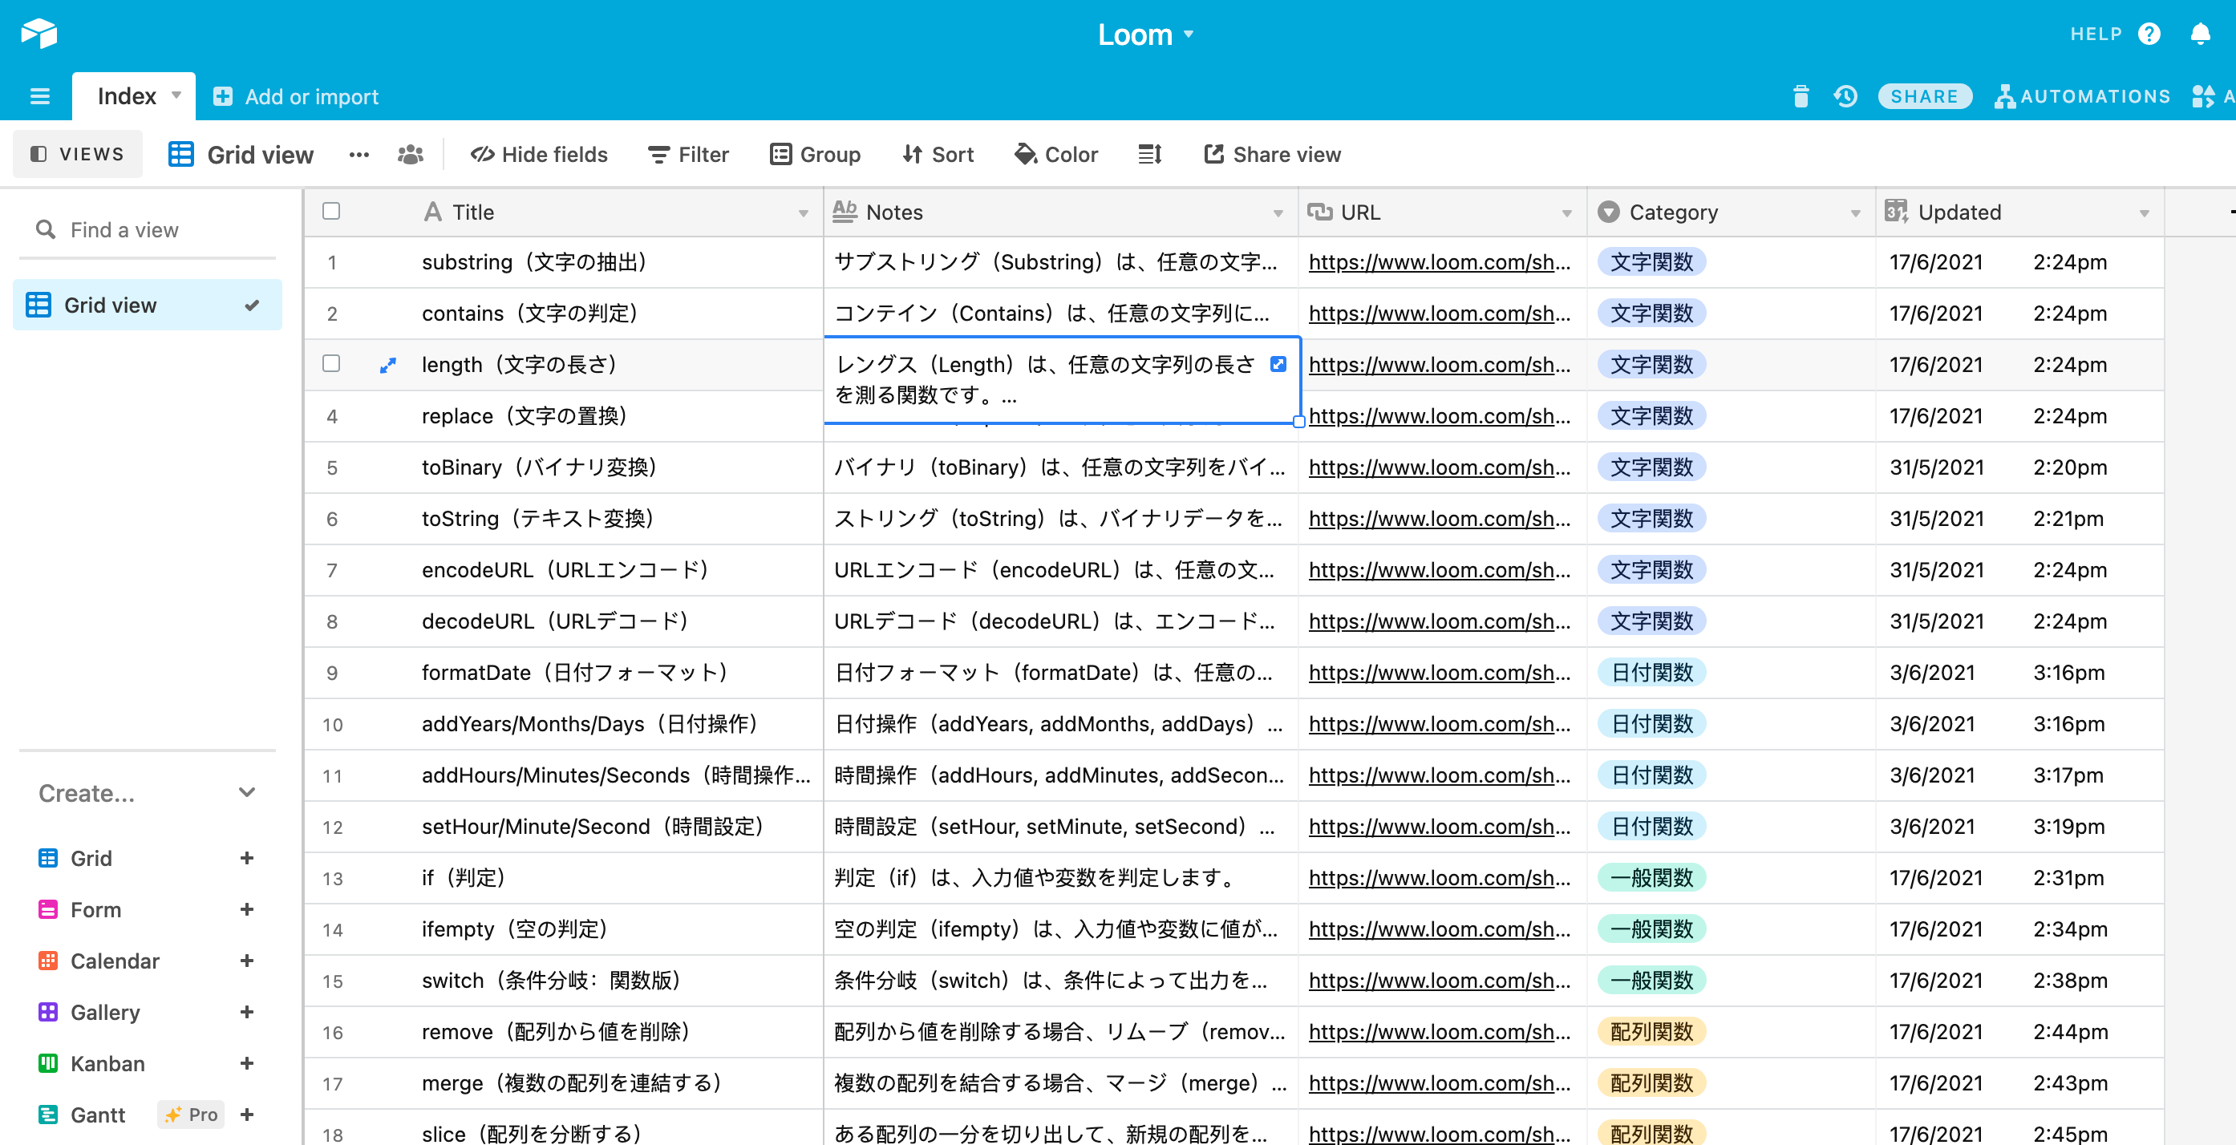Image resolution: width=2236 pixels, height=1145 pixels.
Task: Expand the length record icon
Action: pyautogui.click(x=388, y=366)
